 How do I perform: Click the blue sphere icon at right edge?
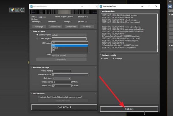coord(170,6)
